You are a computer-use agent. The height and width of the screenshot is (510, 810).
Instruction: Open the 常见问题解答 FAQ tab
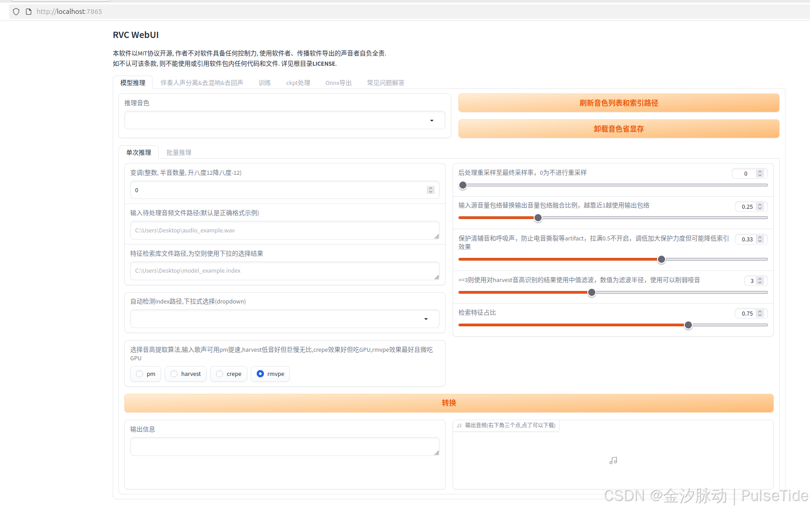pyautogui.click(x=386, y=83)
